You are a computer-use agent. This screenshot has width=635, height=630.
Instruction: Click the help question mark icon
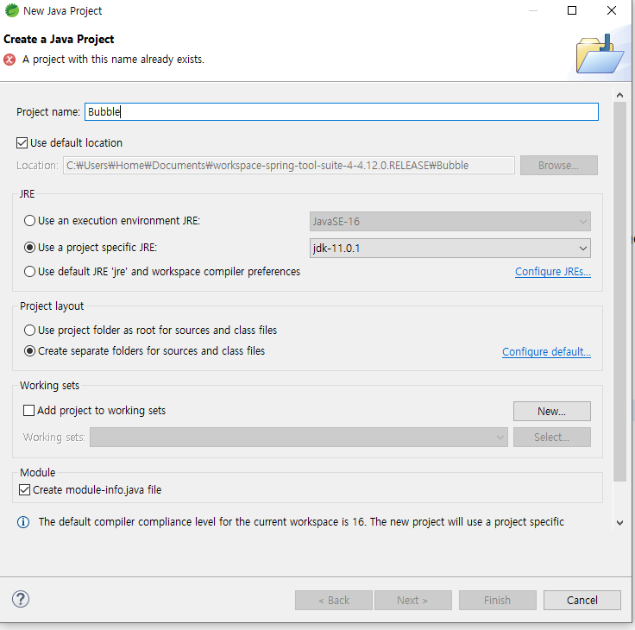(x=20, y=599)
